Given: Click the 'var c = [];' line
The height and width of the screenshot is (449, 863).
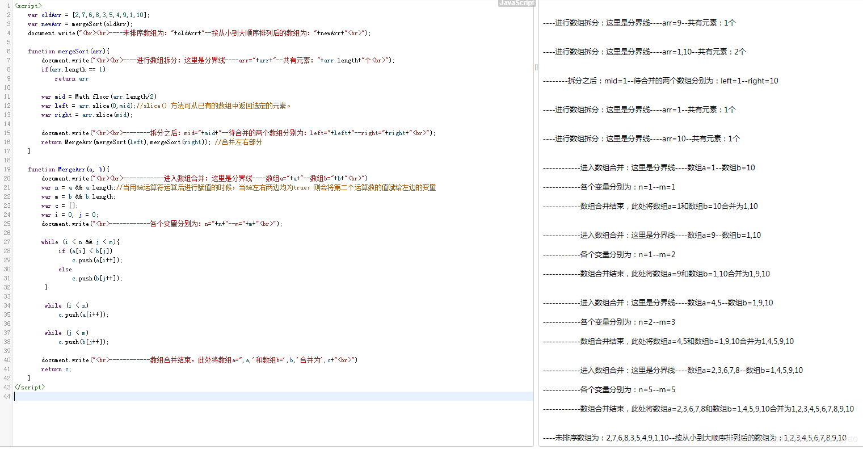Looking at the screenshot, I should (60, 205).
